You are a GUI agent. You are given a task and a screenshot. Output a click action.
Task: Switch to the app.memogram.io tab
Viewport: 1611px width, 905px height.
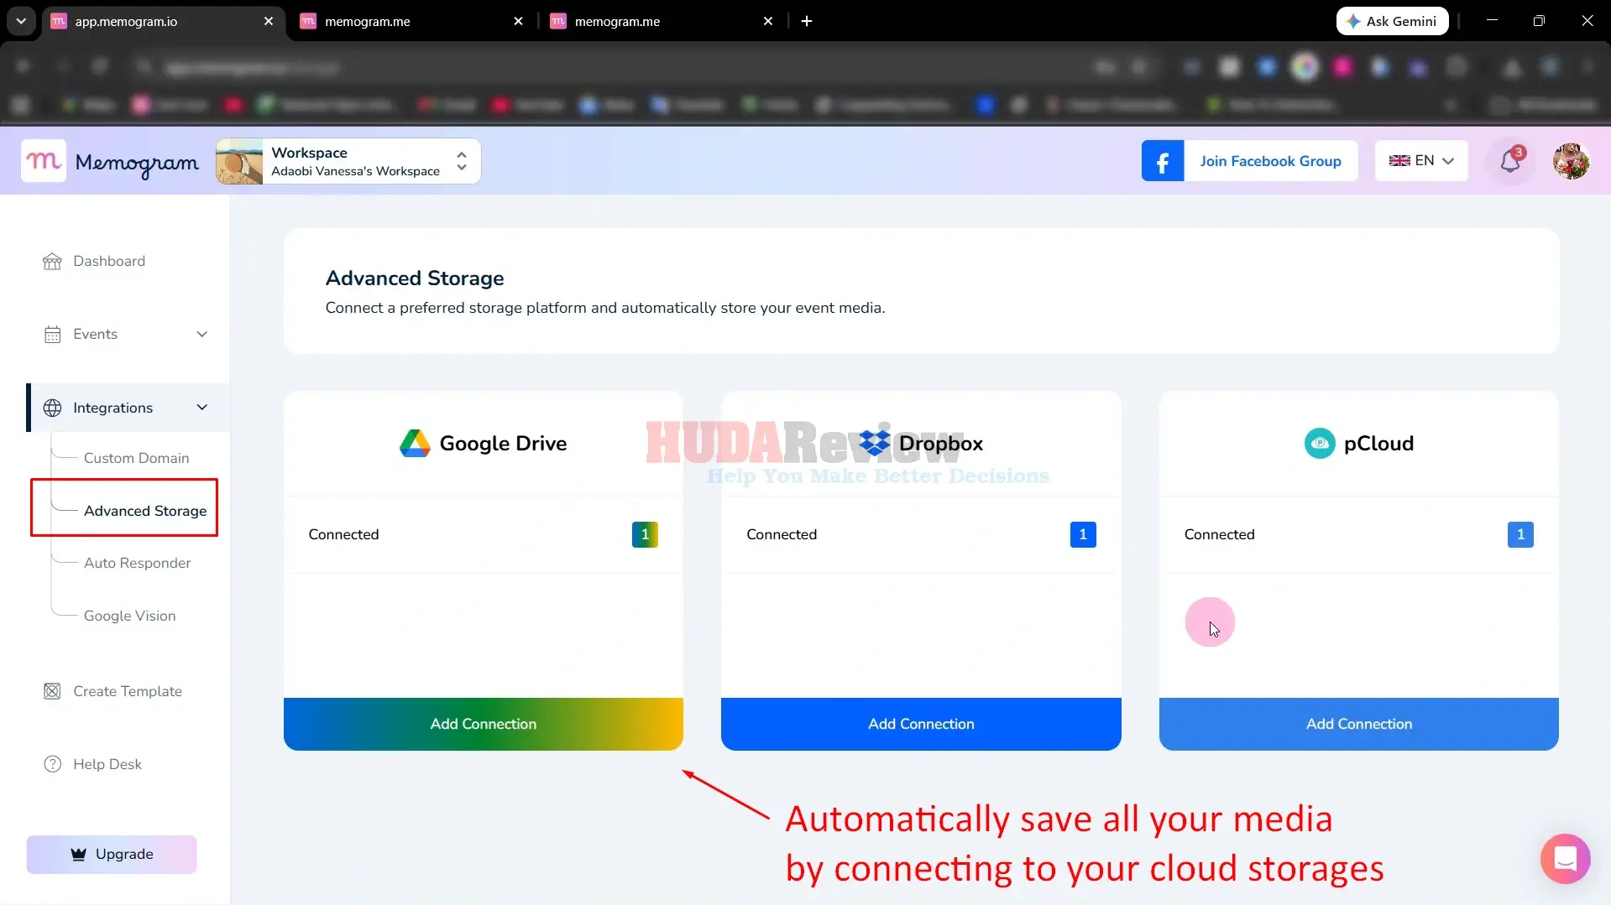(164, 21)
